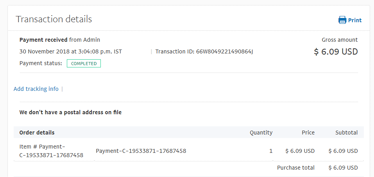This screenshot has width=374, height=177.
Task: Open the Add tracking info link
Action: pos(36,89)
